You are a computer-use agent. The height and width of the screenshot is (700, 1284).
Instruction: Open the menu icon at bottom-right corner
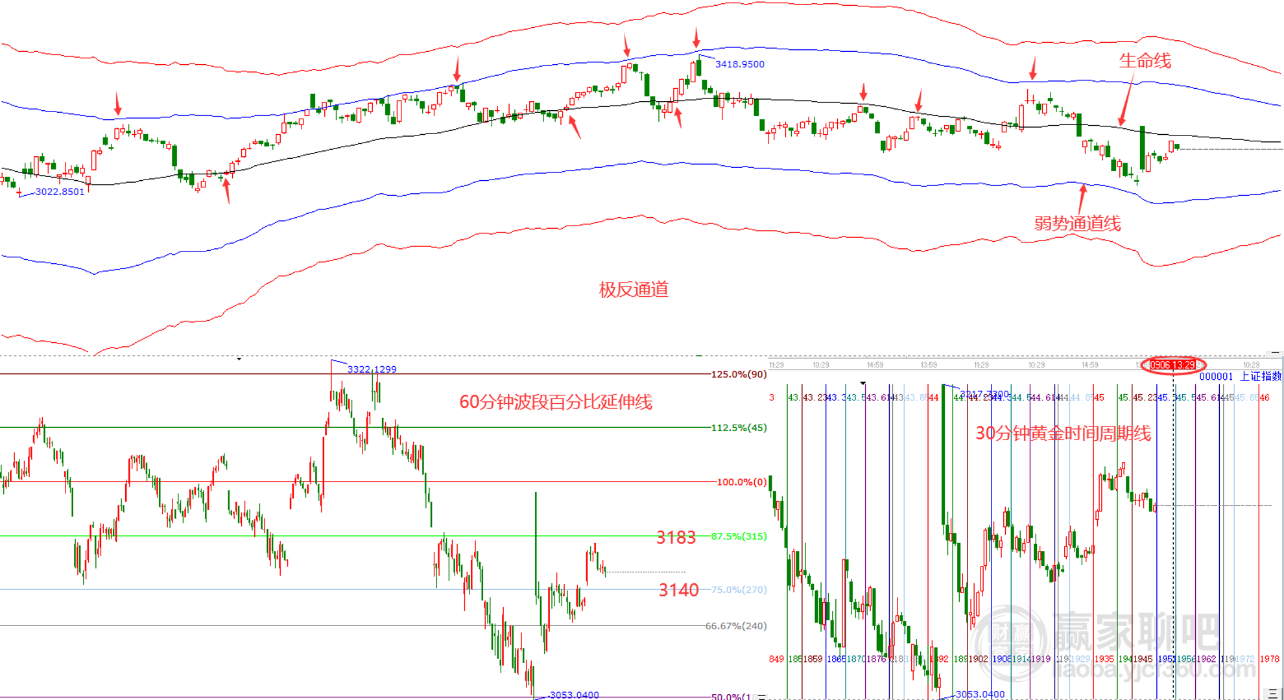1272,694
